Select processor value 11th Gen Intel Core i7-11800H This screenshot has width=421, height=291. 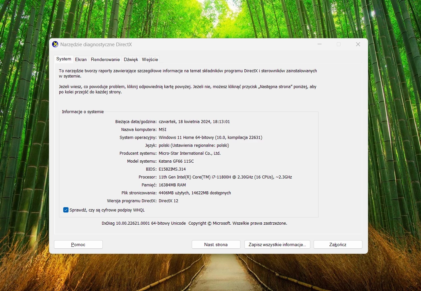[225, 177]
